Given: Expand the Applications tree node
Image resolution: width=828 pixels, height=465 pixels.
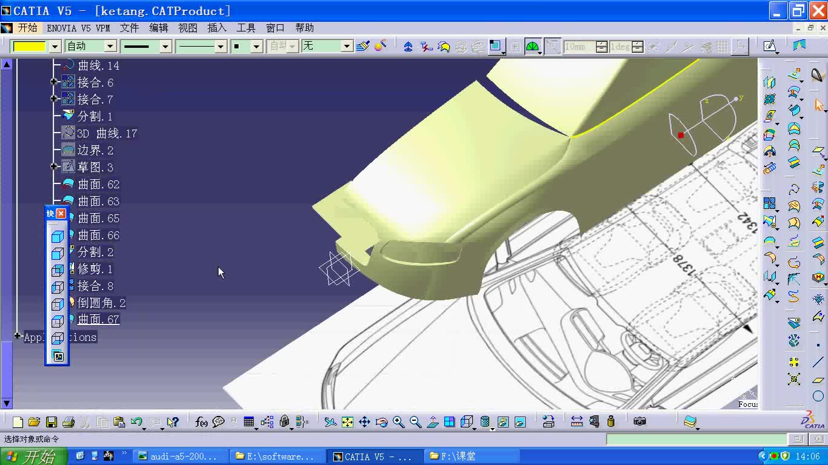Looking at the screenshot, I should coord(17,336).
